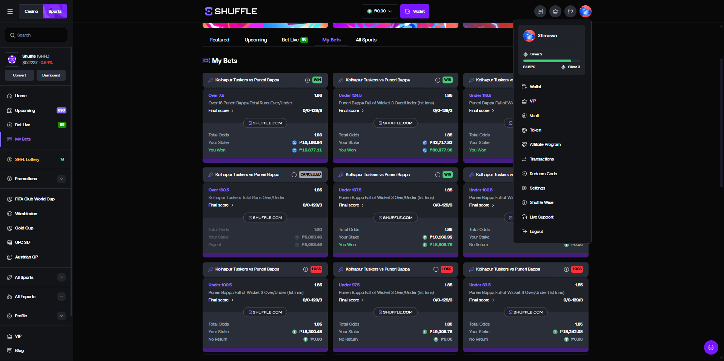Click the user avatar in header
Image resolution: width=724 pixels, height=361 pixels.
(x=586, y=11)
